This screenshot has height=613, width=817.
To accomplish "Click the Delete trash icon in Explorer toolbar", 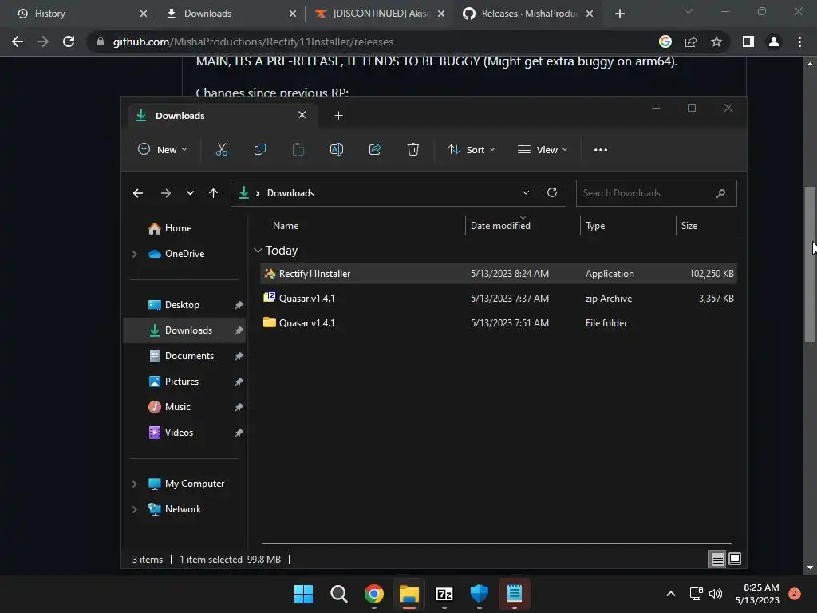I will [x=412, y=149].
